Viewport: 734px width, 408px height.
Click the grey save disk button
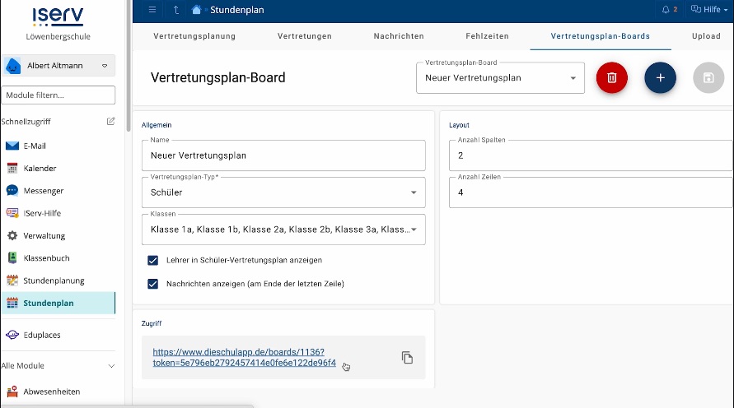(x=708, y=77)
